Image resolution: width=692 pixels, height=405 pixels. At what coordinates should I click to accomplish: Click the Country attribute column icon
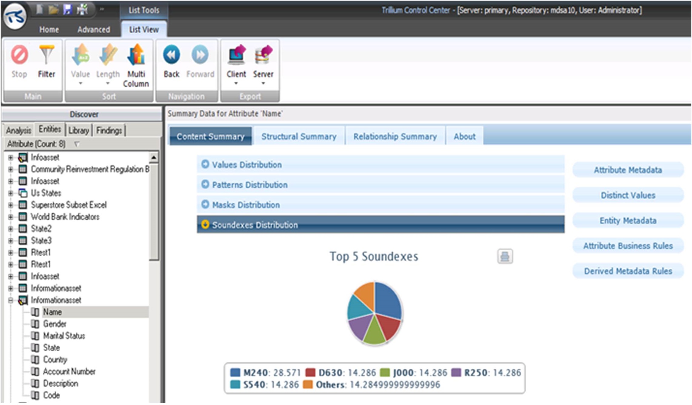(x=35, y=360)
